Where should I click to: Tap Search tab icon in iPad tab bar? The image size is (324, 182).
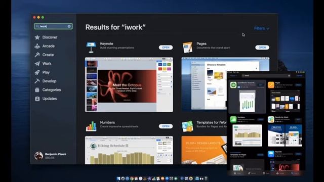292,173
